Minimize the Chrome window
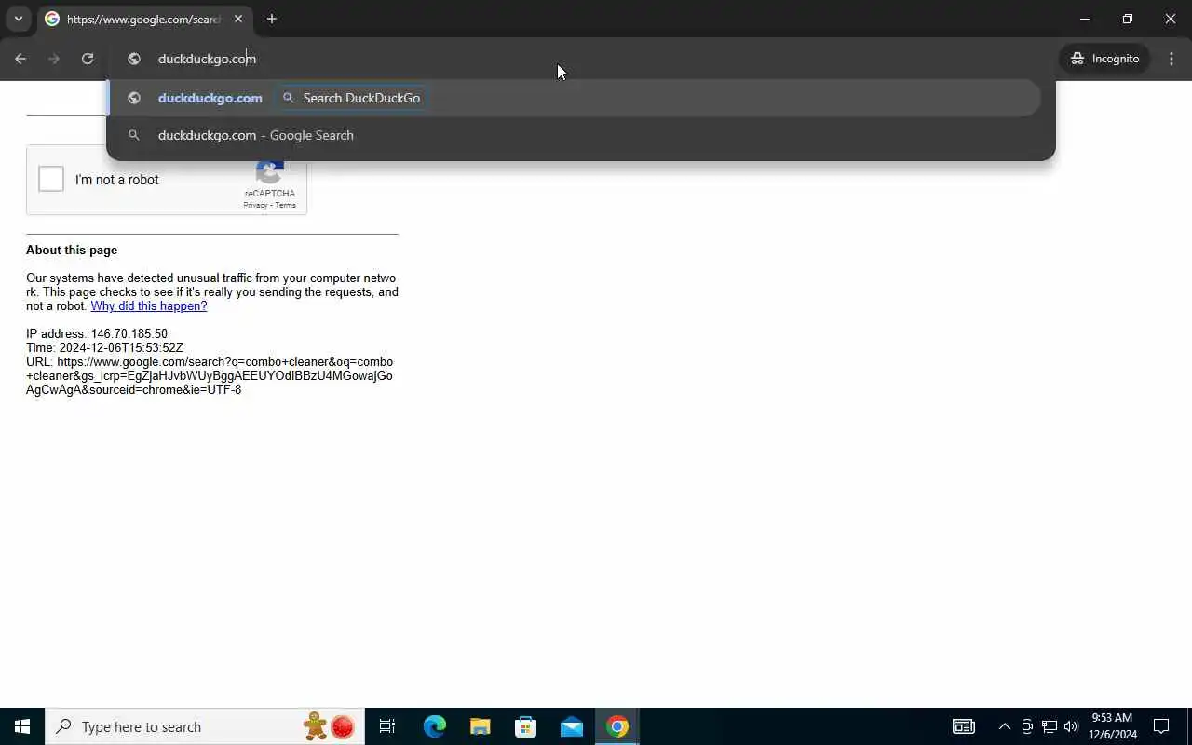 (1085, 19)
